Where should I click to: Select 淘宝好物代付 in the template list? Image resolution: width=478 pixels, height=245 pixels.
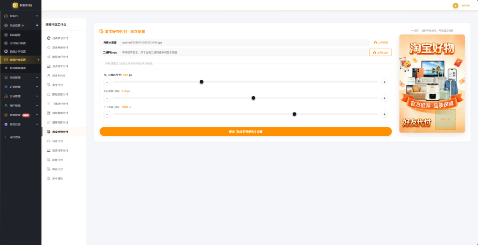click(64, 132)
